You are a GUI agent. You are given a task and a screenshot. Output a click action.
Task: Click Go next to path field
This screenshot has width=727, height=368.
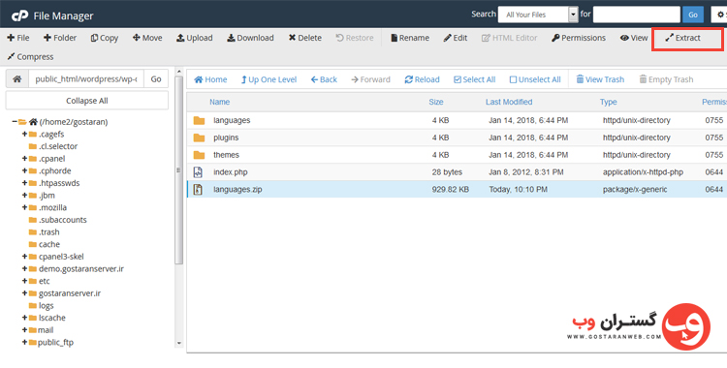pos(156,79)
